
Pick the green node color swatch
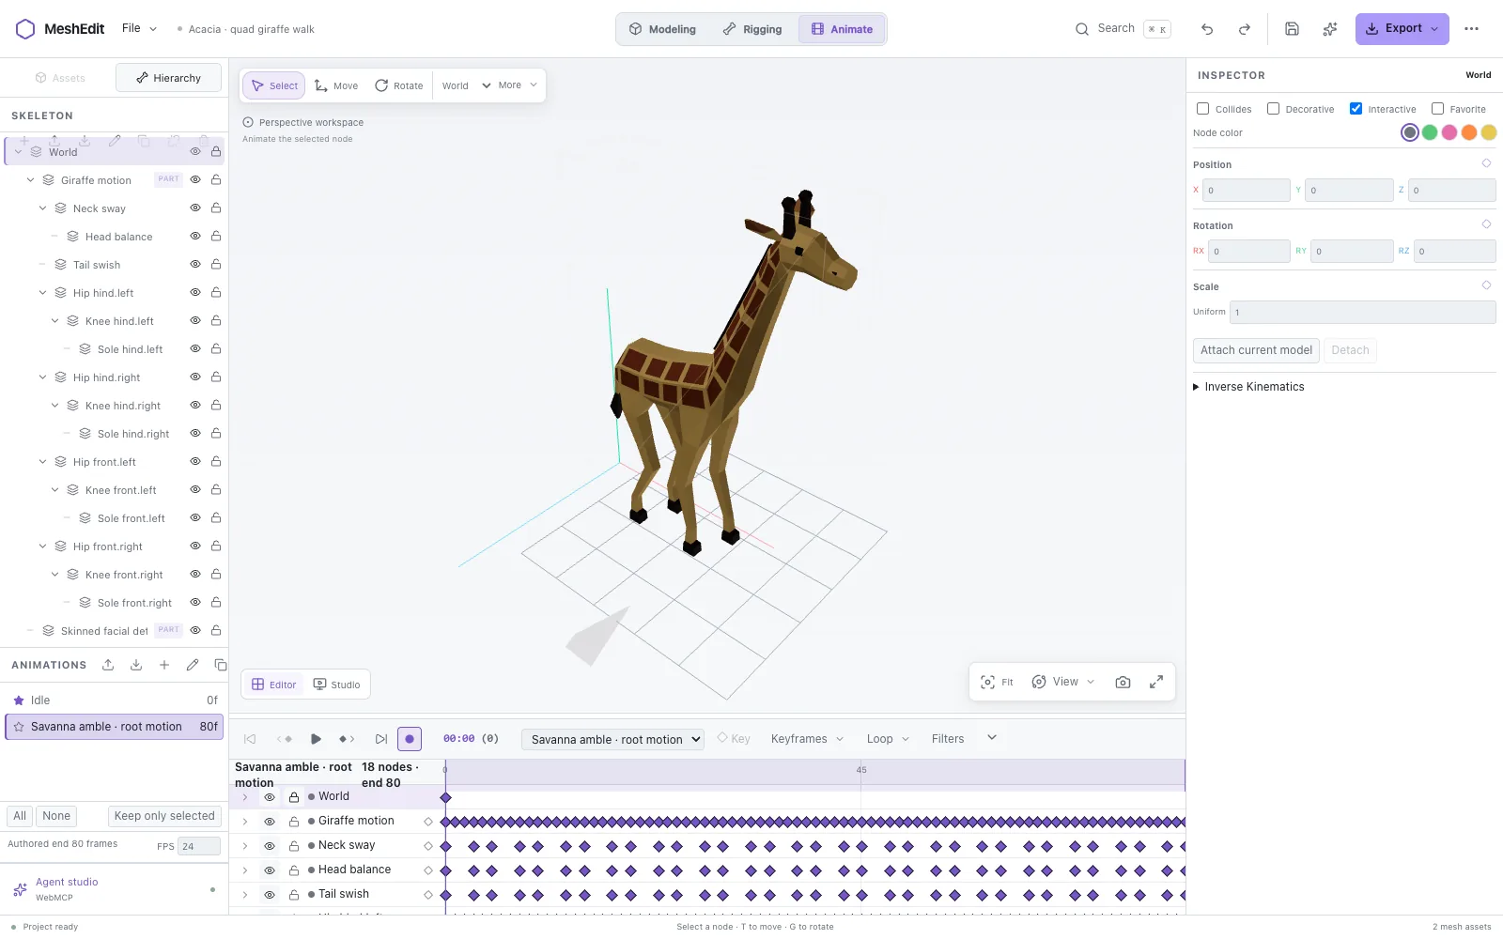click(1430, 132)
